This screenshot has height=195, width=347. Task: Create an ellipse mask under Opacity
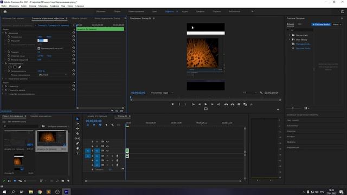(x=10, y=67)
